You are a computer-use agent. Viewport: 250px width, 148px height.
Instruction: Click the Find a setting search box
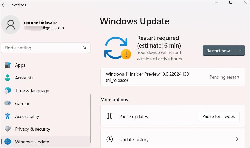coord(46,48)
